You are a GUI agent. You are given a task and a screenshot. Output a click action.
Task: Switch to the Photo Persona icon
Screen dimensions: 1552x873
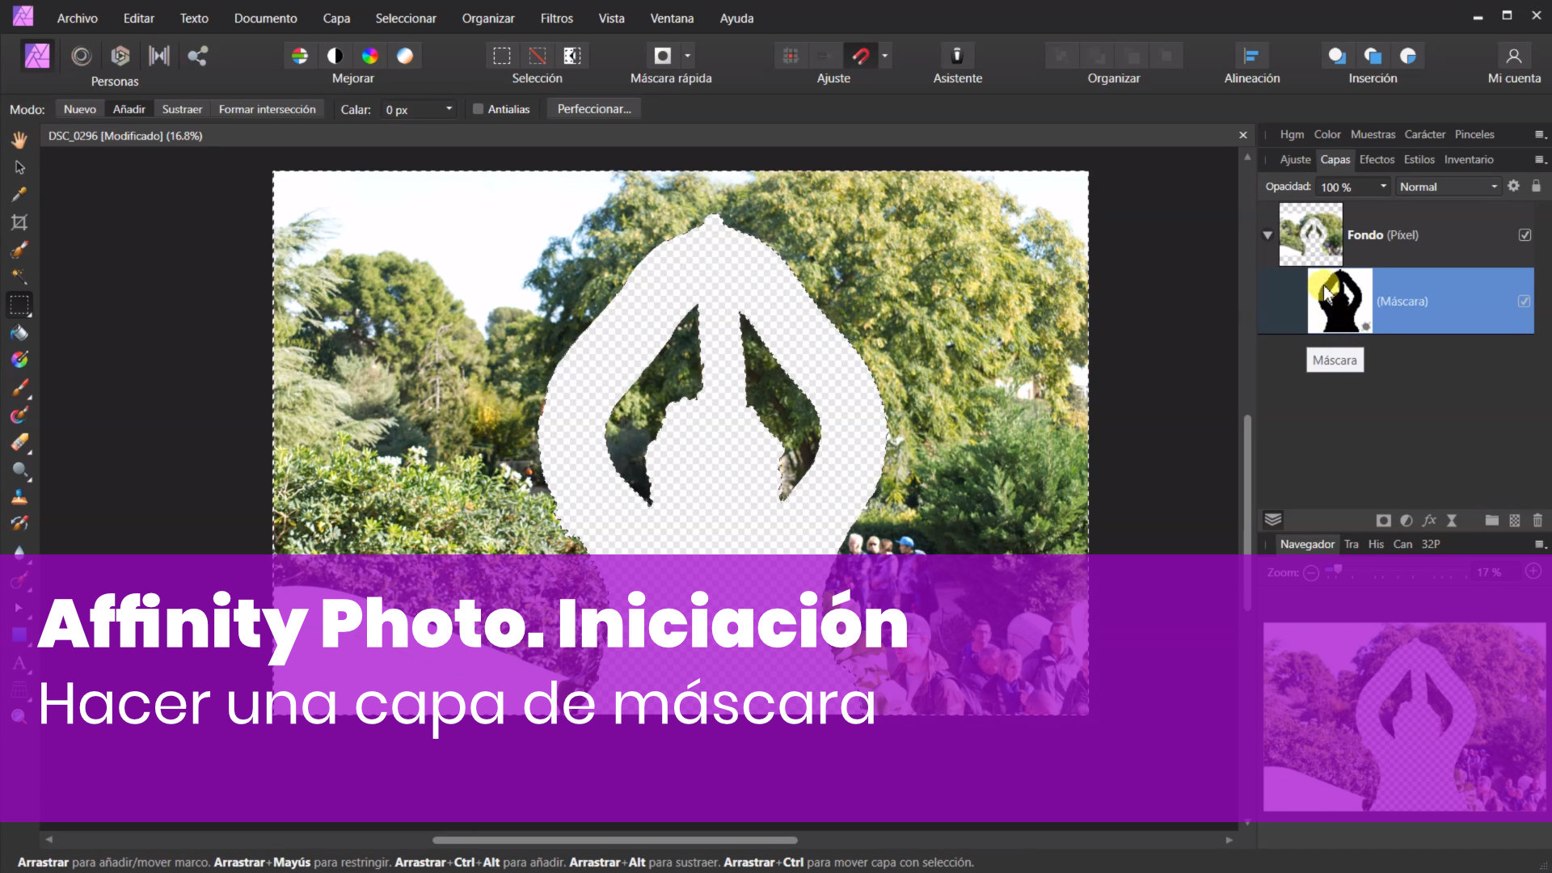(x=37, y=56)
